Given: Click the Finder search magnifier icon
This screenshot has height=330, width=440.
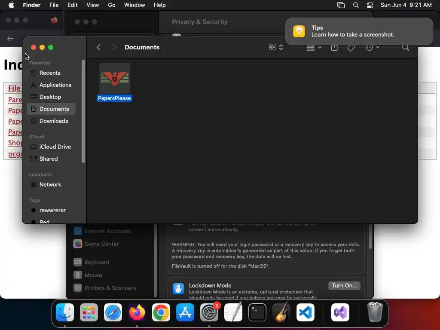Looking at the screenshot, I should [405, 47].
